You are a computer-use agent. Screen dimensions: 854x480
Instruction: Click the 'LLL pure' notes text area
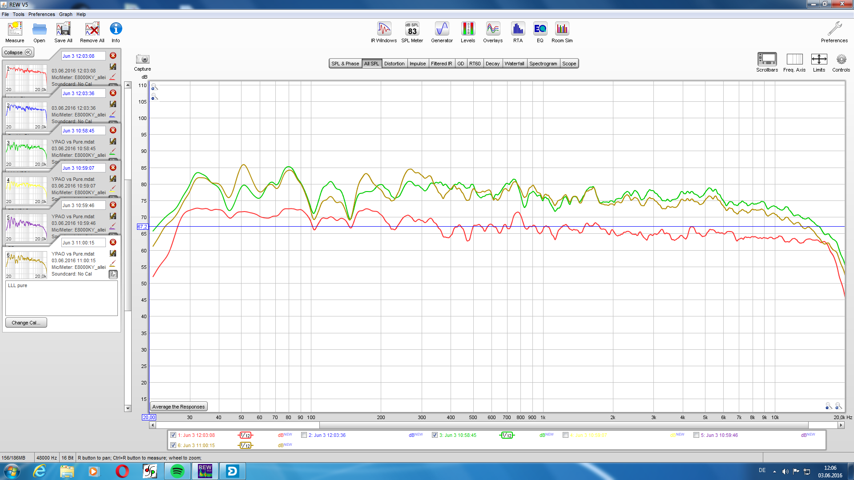pyautogui.click(x=61, y=298)
